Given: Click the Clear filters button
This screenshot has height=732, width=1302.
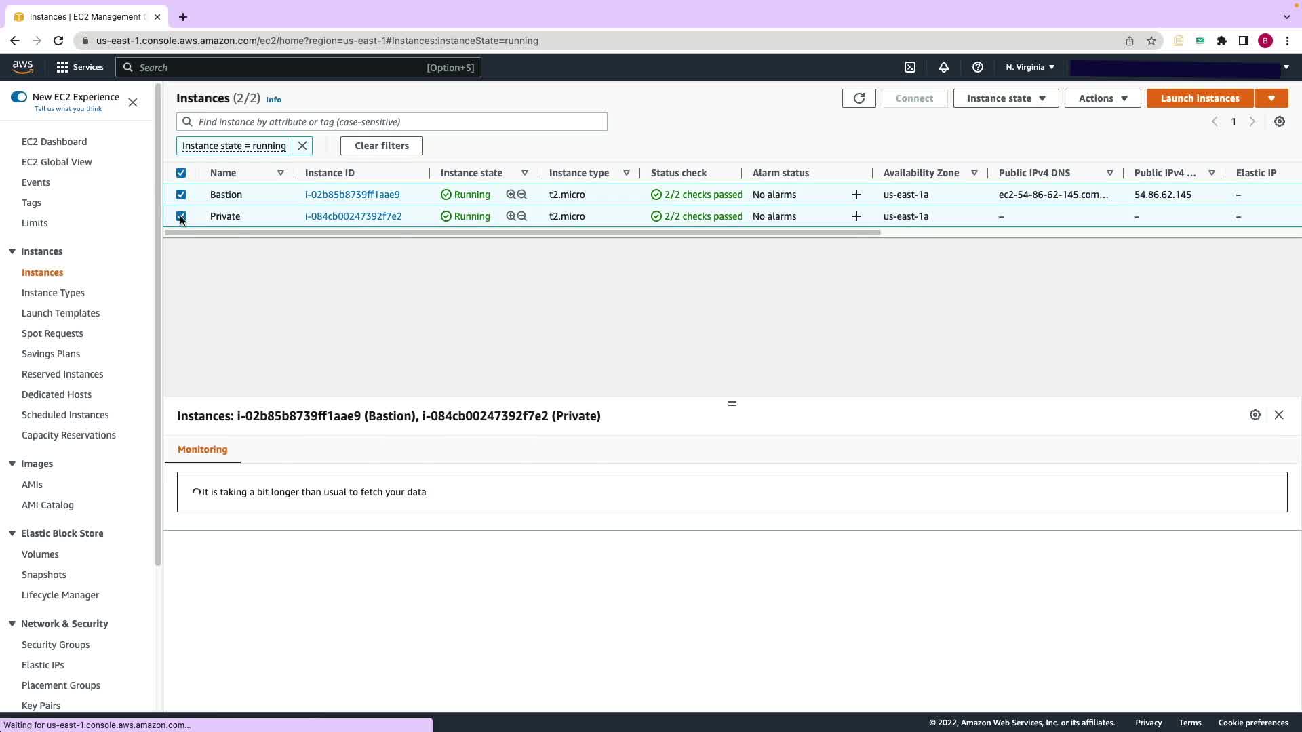Looking at the screenshot, I should click(x=381, y=146).
